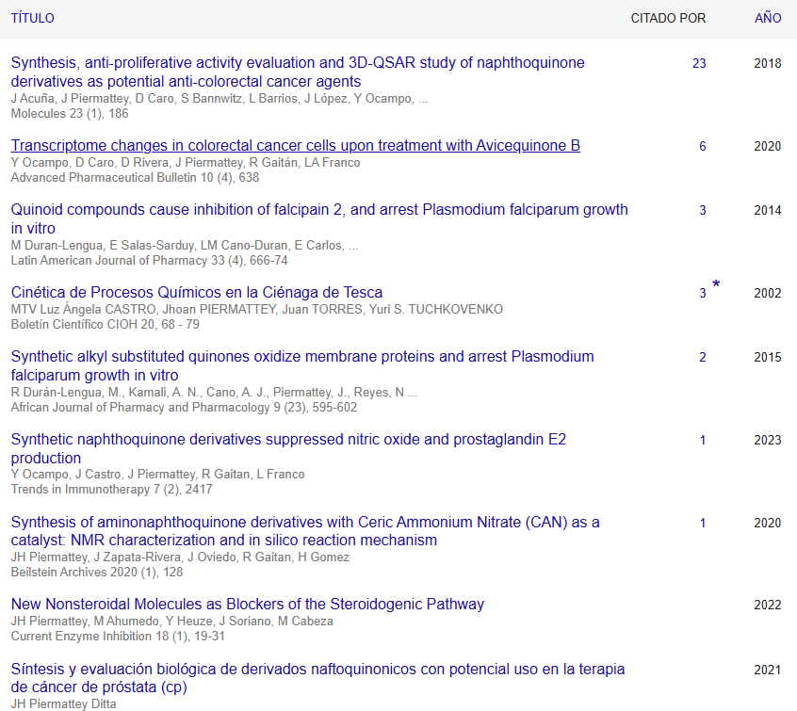Select authors line MTV Luz Ángela CASTRO
The width and height of the screenshot is (797, 711).
[256, 310]
